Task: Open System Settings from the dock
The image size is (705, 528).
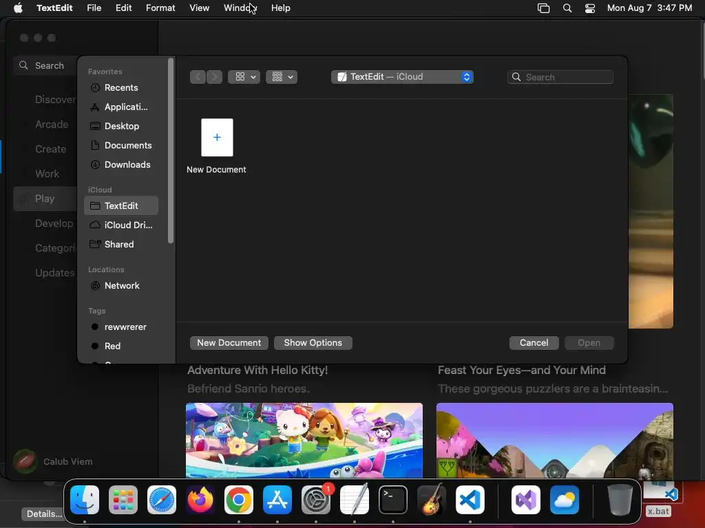Action: pos(316,500)
